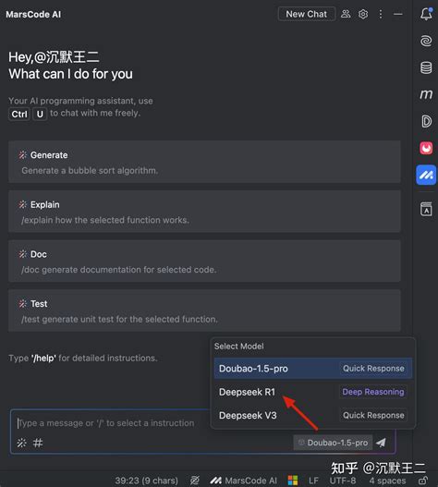This screenshot has width=438, height=487.
Task: Open the notifications bell icon
Action: pyautogui.click(x=426, y=14)
